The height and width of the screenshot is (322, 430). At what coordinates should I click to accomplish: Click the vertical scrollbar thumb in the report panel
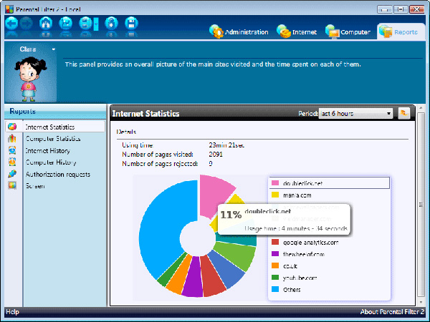coord(421,205)
